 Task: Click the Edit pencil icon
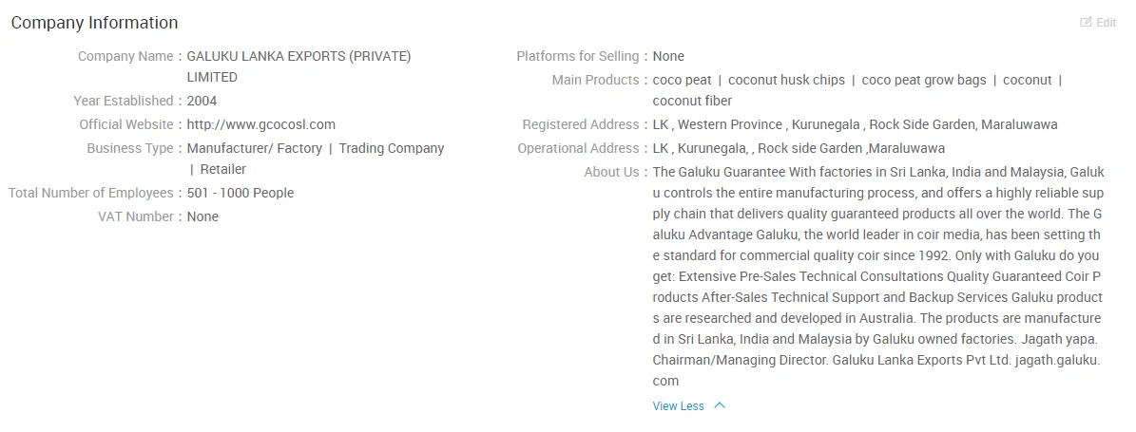pyautogui.click(x=1086, y=23)
